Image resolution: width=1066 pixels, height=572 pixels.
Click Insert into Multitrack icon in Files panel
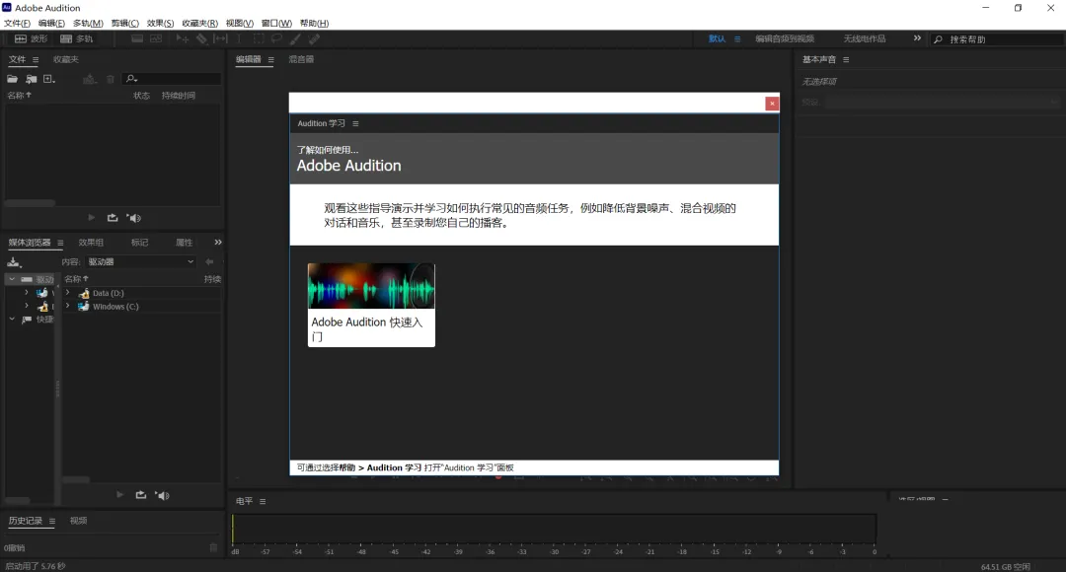tap(89, 79)
